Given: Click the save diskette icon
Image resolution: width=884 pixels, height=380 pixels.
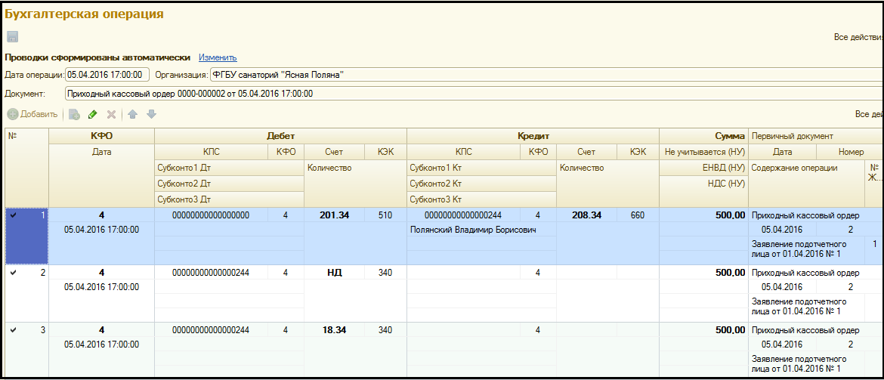Looking at the screenshot, I should [12, 37].
